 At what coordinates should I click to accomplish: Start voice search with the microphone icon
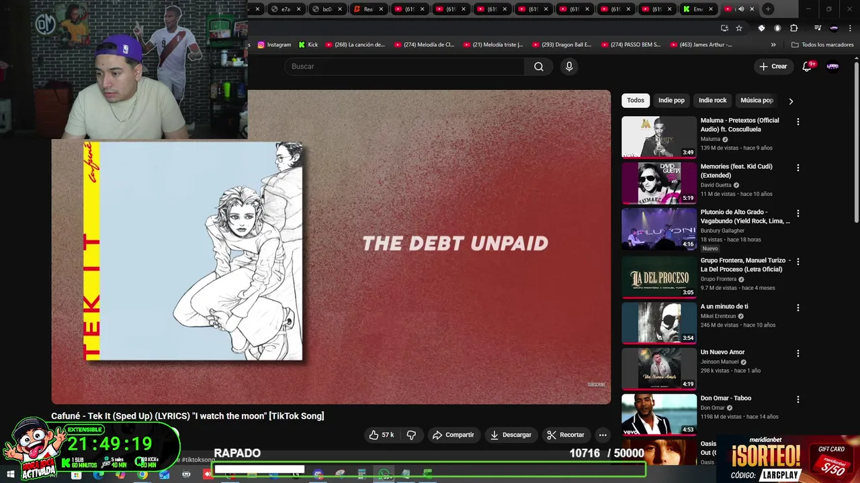pyautogui.click(x=569, y=66)
